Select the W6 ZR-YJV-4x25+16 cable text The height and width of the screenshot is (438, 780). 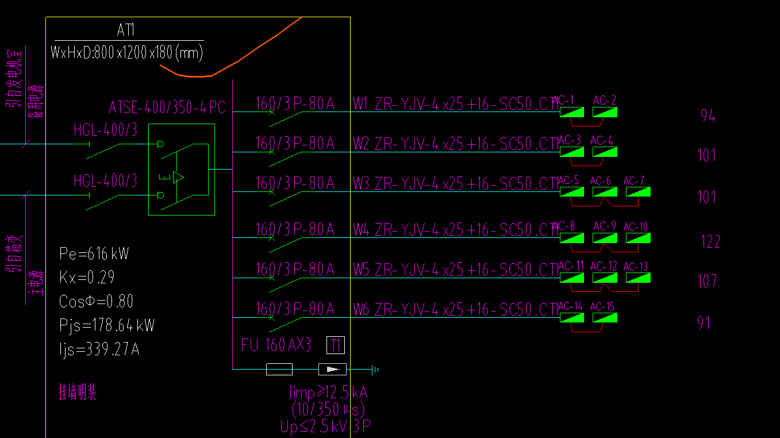(456, 309)
